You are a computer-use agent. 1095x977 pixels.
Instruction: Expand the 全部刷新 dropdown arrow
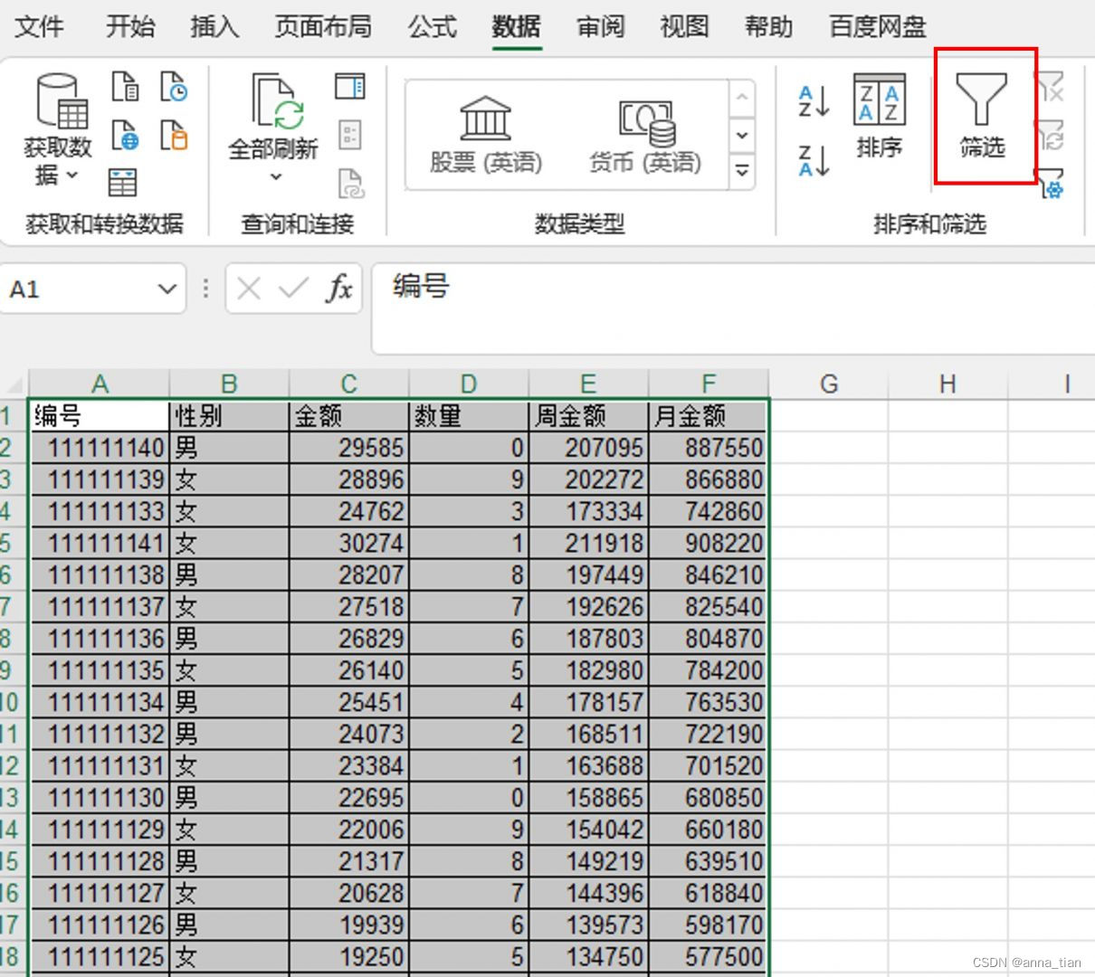click(x=276, y=176)
